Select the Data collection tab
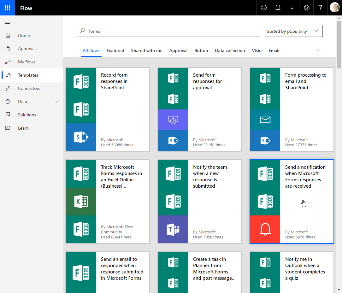This screenshot has width=342, height=293. click(x=230, y=50)
